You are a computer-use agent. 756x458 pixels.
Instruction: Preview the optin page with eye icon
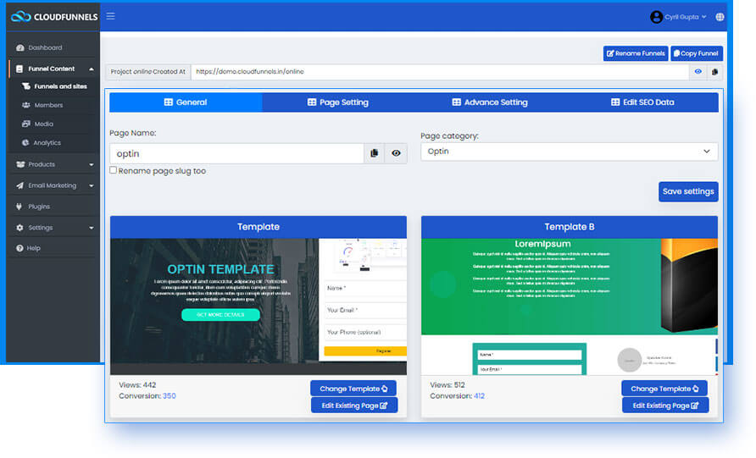396,153
